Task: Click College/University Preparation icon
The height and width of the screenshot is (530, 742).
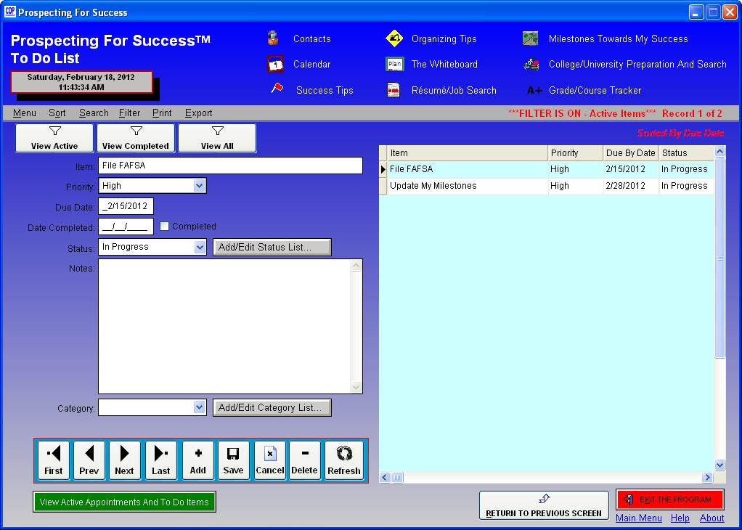Action: tap(531, 64)
